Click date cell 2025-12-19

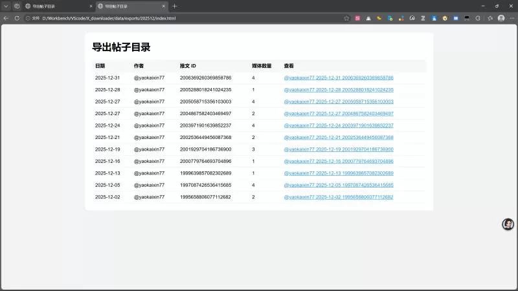[107, 149]
